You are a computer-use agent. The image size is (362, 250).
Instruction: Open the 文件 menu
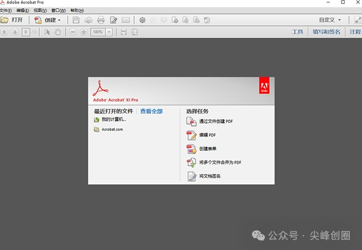click(x=6, y=10)
